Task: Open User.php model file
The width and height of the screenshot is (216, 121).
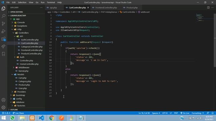Action: [x=23, y=88]
